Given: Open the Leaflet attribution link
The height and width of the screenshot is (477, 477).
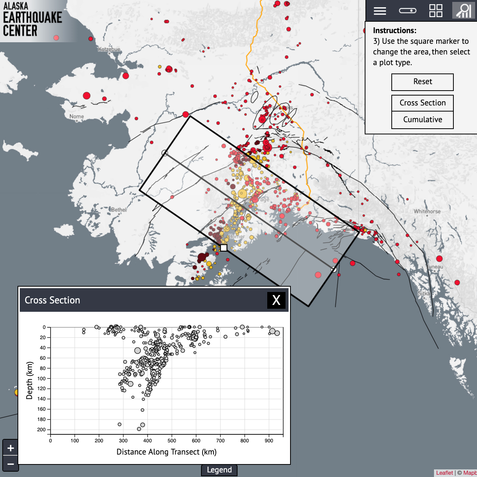Looking at the screenshot, I should (x=445, y=472).
